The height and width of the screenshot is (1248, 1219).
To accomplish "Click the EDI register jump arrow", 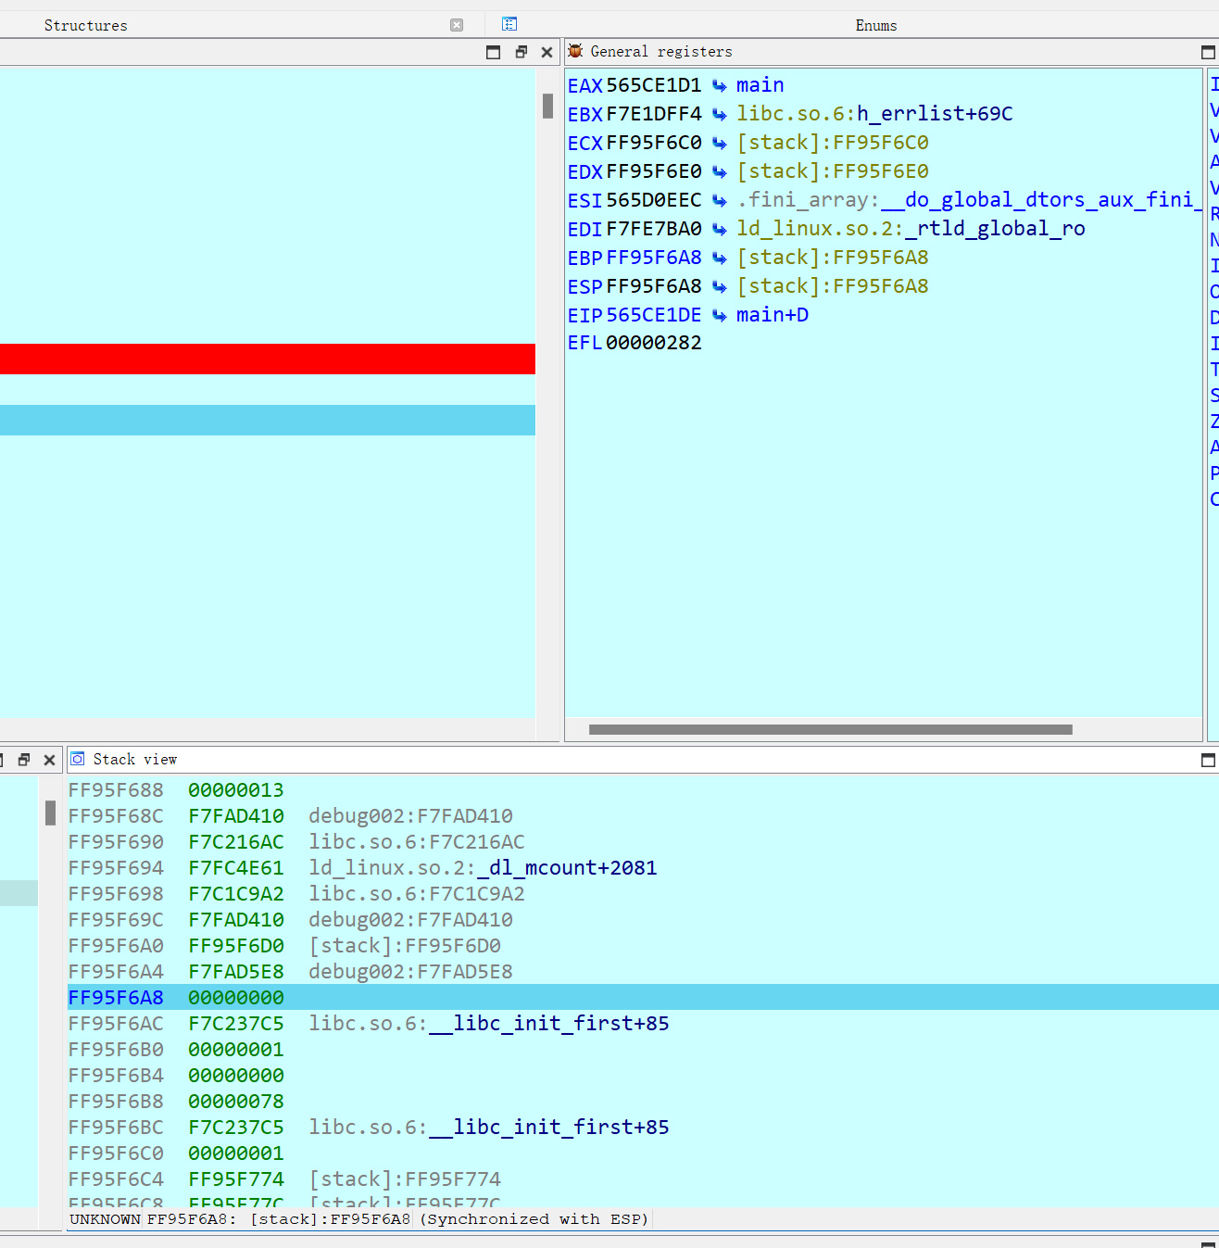I will coord(720,230).
